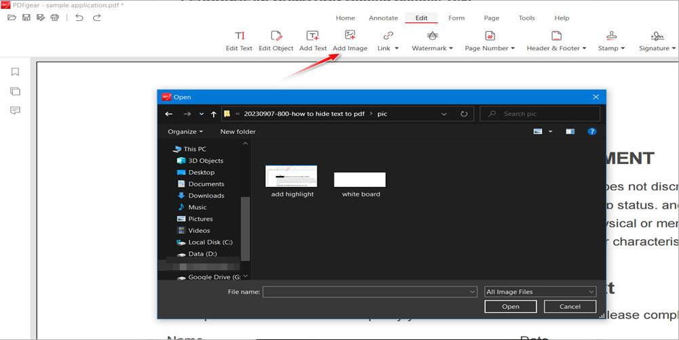Click the New folder button
Image resolution: width=679 pixels, height=340 pixels.
tap(237, 131)
